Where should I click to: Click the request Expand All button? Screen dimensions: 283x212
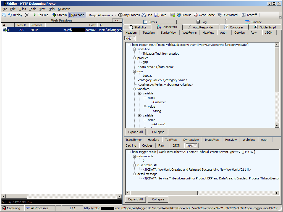coord(135,132)
